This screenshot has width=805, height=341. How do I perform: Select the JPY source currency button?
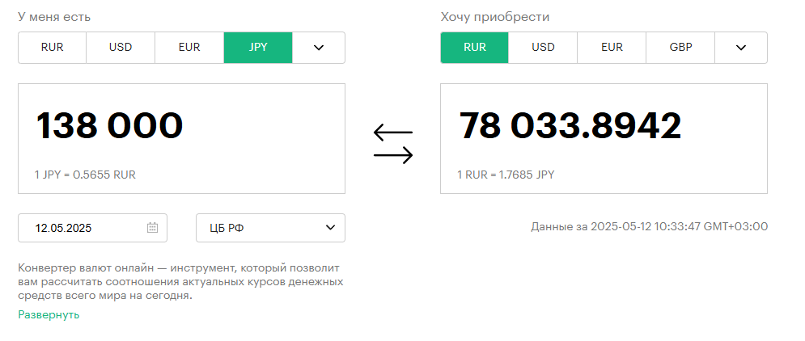click(x=258, y=48)
